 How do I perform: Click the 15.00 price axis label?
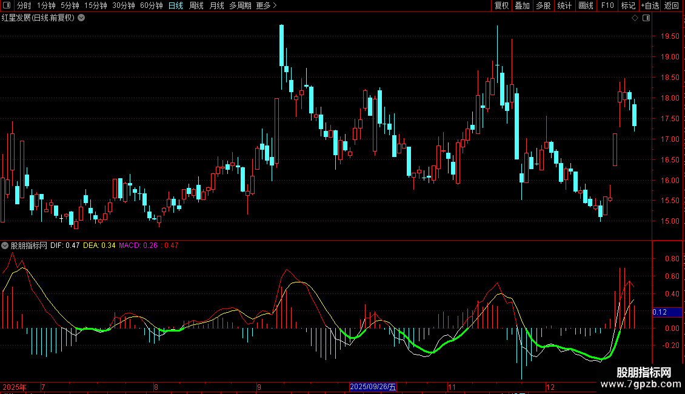coord(670,221)
